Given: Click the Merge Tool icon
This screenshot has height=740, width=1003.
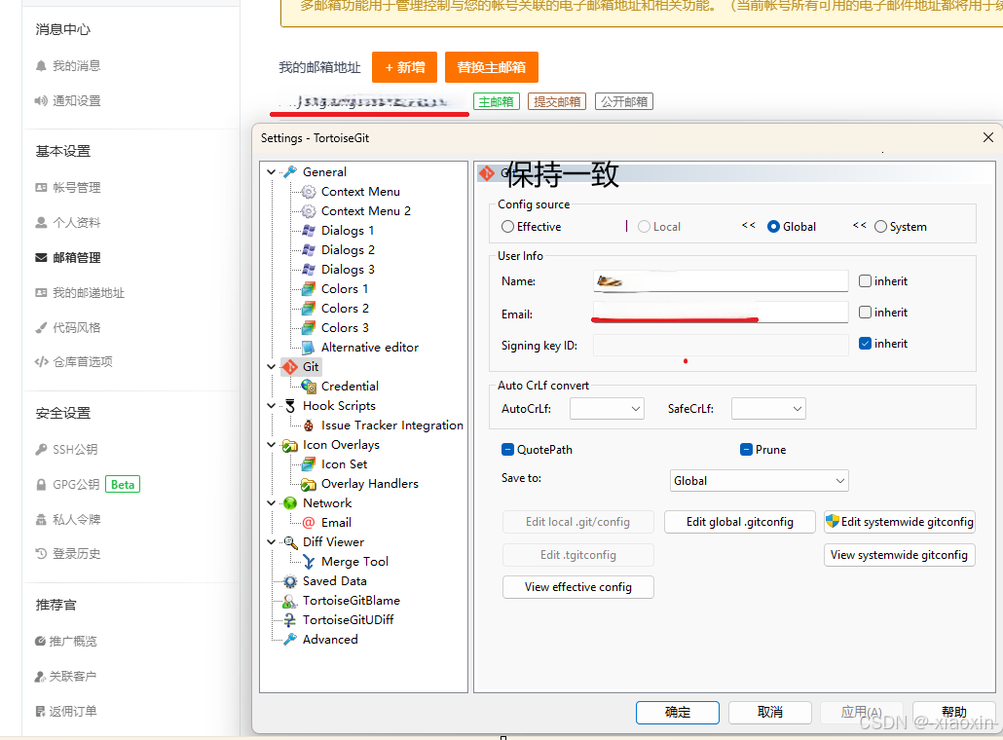Looking at the screenshot, I should click(x=309, y=562).
